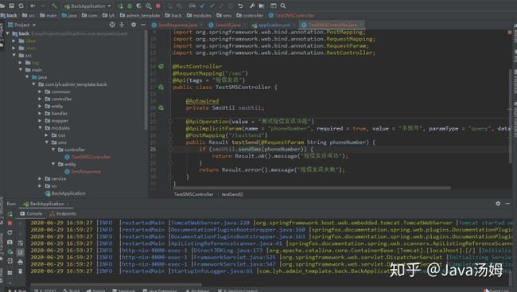
Task: Toggle code folding at the if statement line
Action: pyautogui.click(x=170, y=149)
